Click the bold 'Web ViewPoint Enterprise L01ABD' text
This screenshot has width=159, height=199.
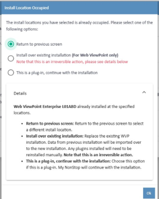45,107
